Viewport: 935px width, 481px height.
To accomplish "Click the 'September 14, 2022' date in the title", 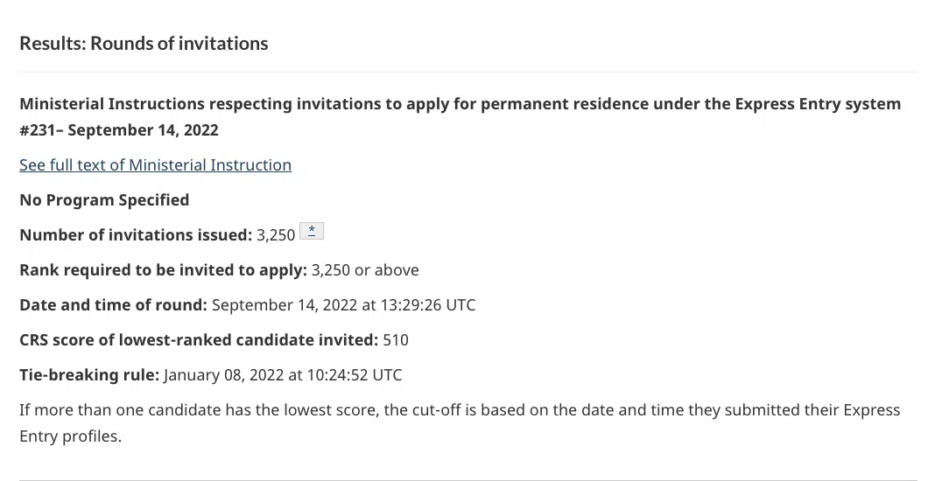I will tap(143, 130).
